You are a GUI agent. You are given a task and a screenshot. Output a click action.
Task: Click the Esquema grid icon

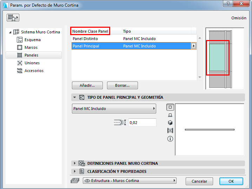coord(20,40)
